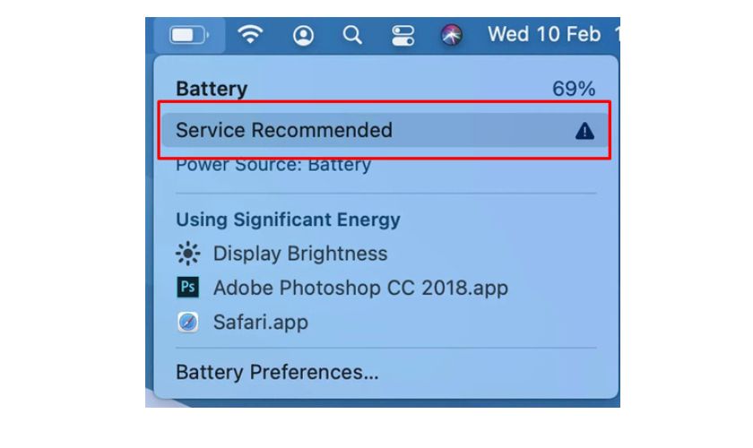Image resolution: width=753 pixels, height=448 pixels.
Task: Click the Using Significant Energy heading
Action: coord(288,220)
